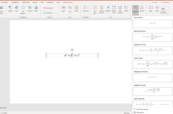Open the Developer tab
Image resolution: width=173 pixels, height=114 pixels.
tap(50, 2)
